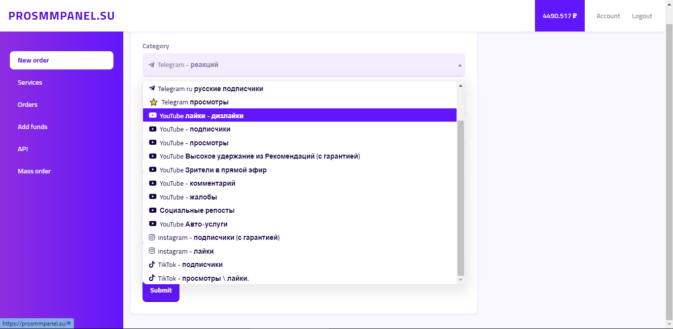Choose Социальные репосты category
This screenshot has width=673, height=329.
(x=300, y=210)
